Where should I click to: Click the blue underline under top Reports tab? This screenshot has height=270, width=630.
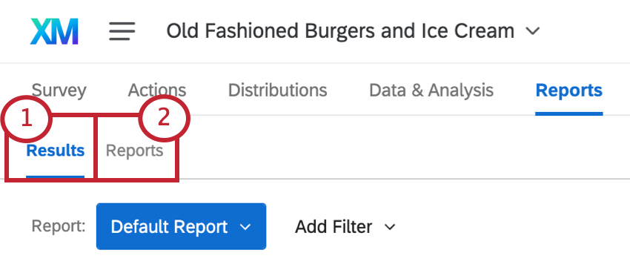[569, 114]
